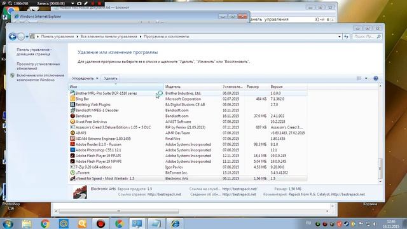Viewport: 407px width, 229px height.
Task: Click the pencil draw icon in recorder bar
Action: 86,4
